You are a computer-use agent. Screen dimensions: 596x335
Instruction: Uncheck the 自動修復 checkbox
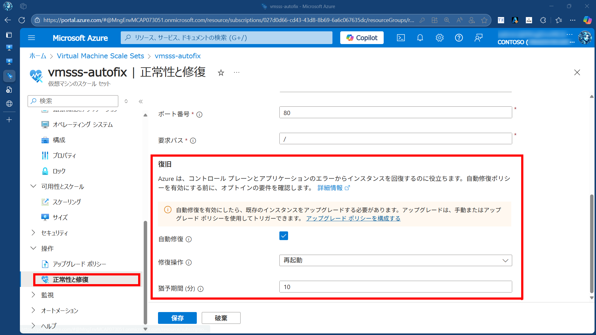(x=283, y=236)
